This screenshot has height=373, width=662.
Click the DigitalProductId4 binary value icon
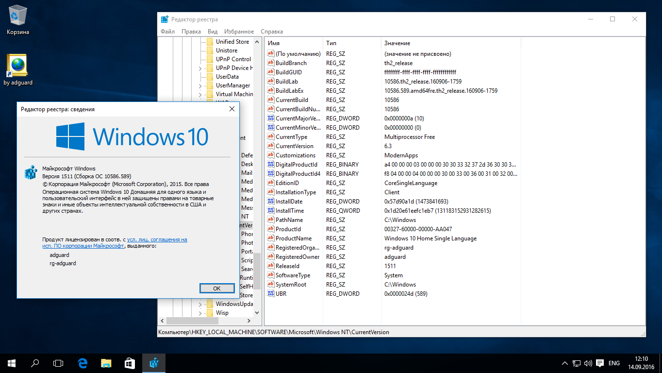click(x=271, y=174)
